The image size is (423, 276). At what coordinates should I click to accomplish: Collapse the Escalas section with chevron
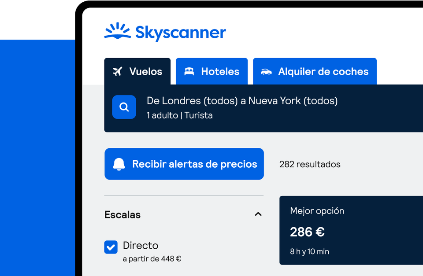point(258,214)
